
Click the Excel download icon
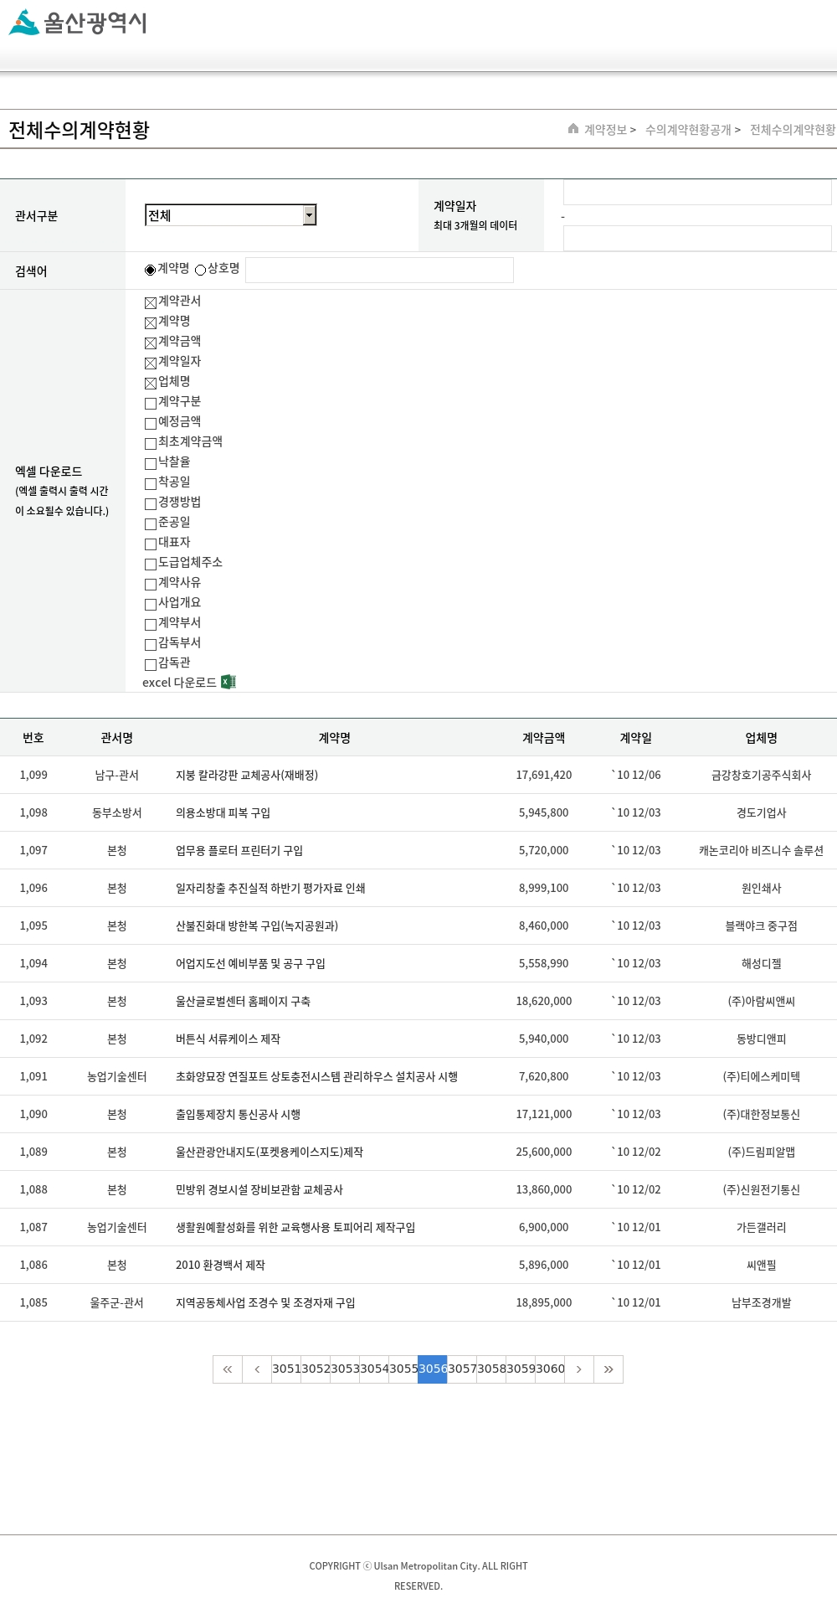[228, 682]
